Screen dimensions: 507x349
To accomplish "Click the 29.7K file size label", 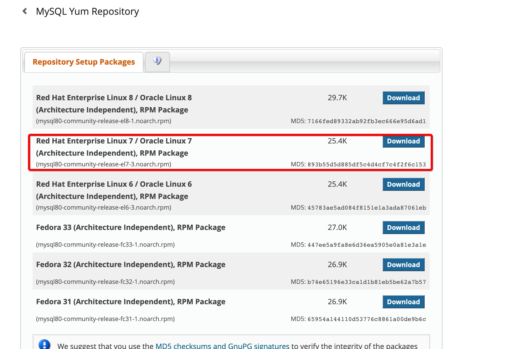I will click(337, 98).
